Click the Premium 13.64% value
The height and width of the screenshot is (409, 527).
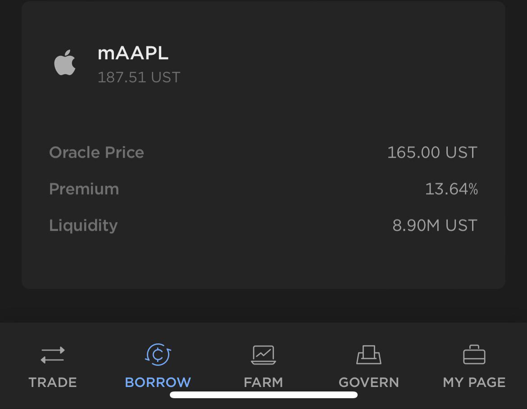(452, 189)
